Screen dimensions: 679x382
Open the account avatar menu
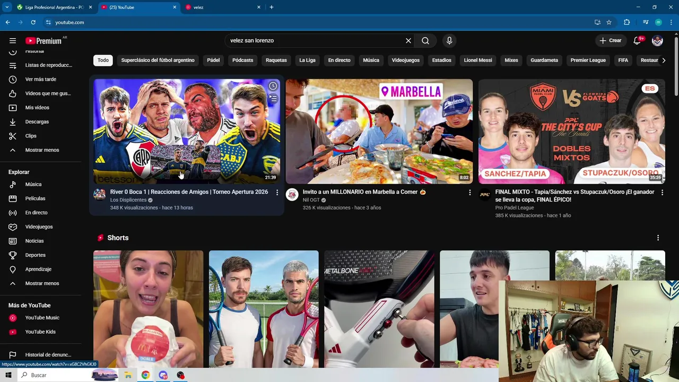[x=657, y=41]
